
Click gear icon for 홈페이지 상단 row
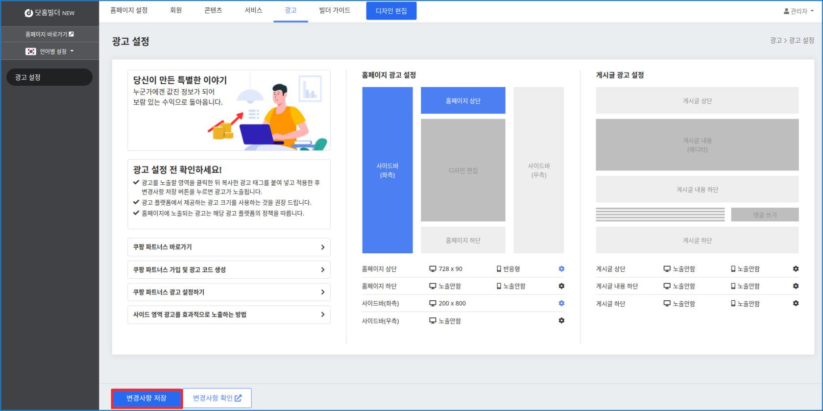[x=561, y=269]
